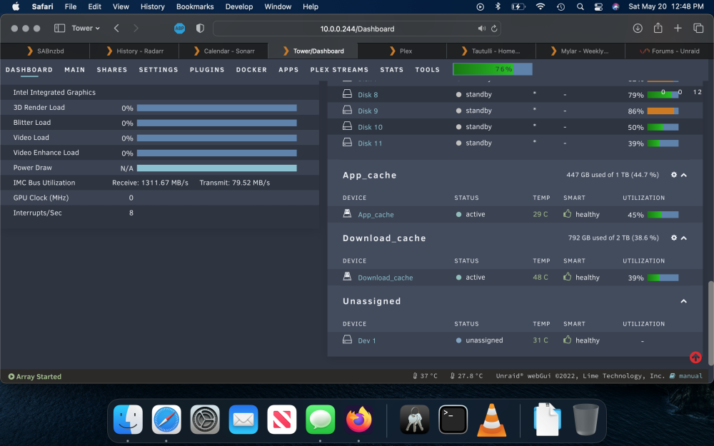Collapse the Download_cache section
Image resolution: width=714 pixels, height=446 pixels.
point(683,238)
